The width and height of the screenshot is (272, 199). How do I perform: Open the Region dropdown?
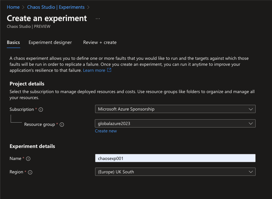[x=175, y=172]
